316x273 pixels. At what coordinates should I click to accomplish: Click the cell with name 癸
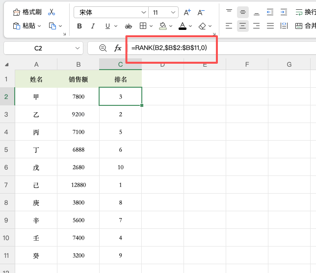click(x=36, y=255)
